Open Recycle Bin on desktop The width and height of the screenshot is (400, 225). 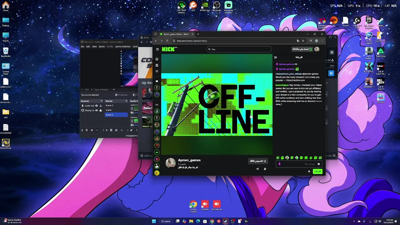6,52
